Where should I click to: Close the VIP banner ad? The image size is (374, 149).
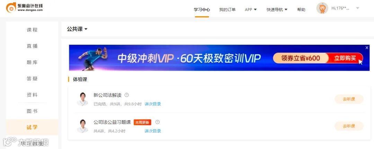click(367, 48)
